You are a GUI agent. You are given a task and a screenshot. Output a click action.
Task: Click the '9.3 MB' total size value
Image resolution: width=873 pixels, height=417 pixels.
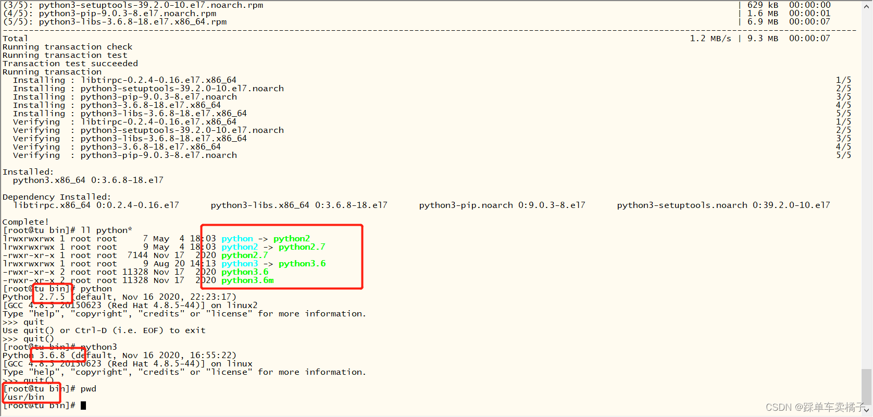(763, 39)
